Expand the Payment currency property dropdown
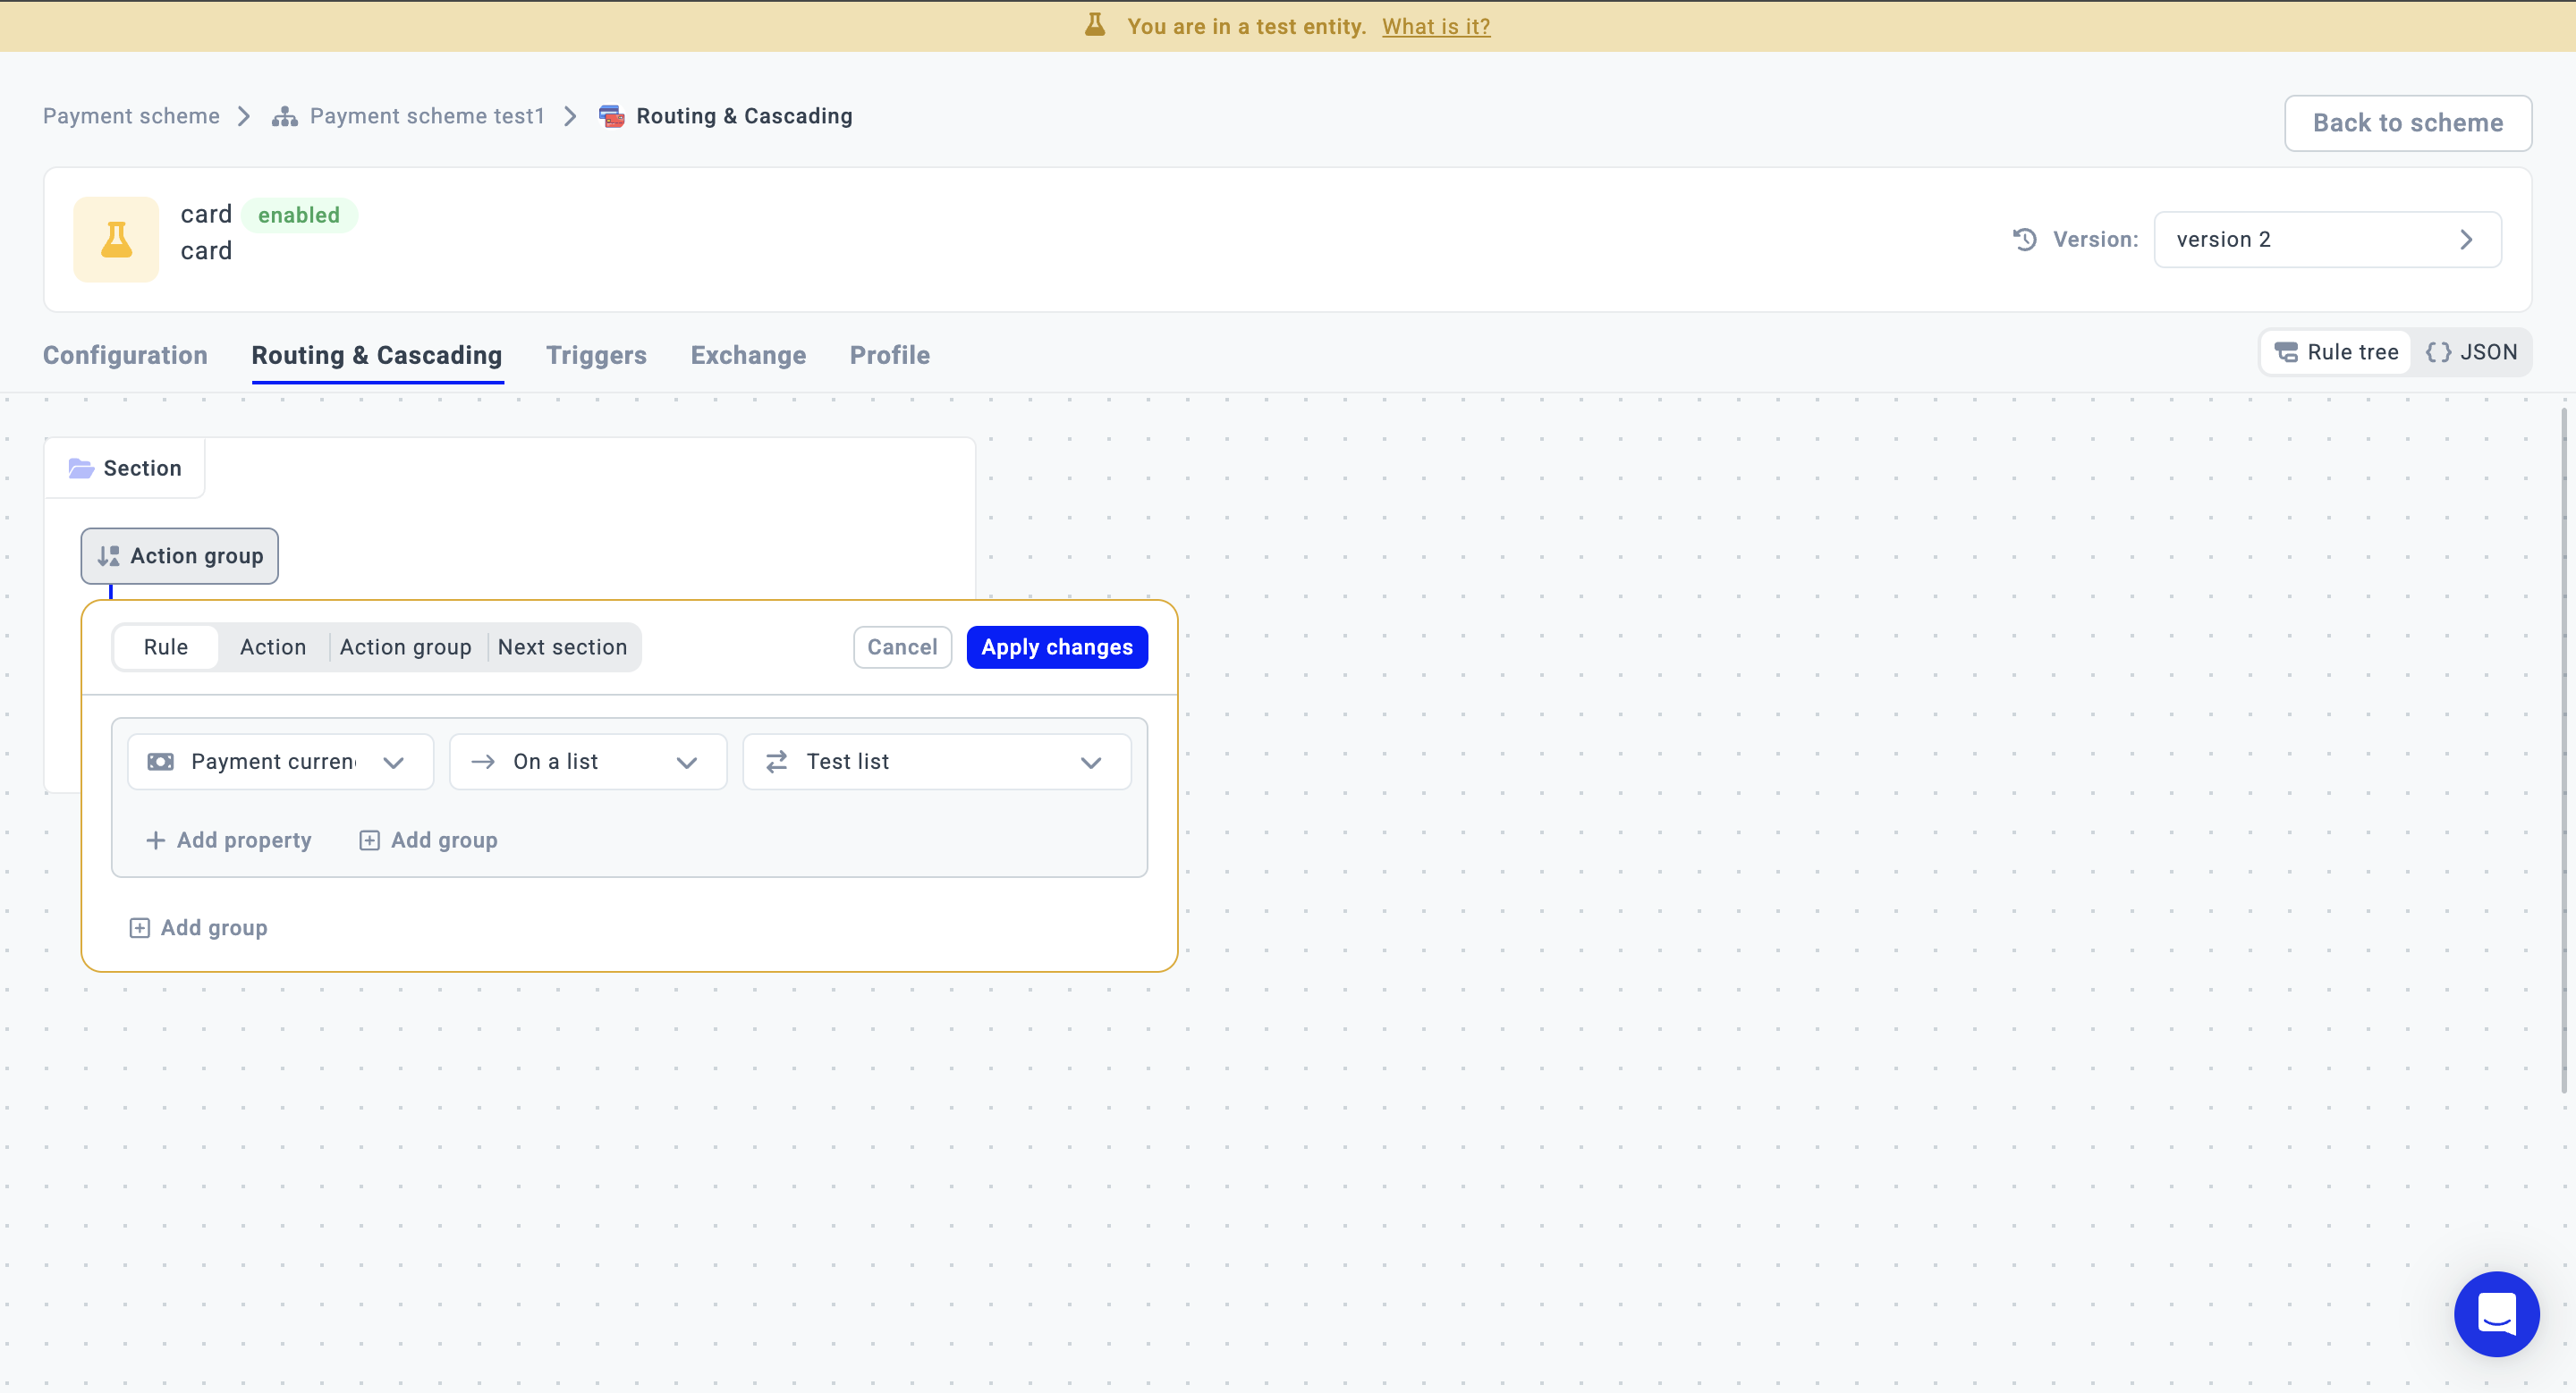The image size is (2576, 1393). (x=280, y=762)
